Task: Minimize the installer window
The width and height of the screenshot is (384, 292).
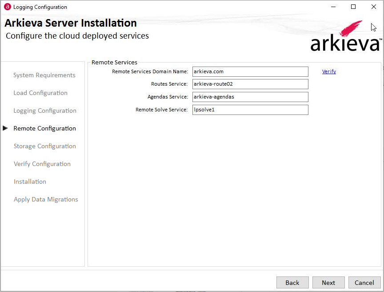Action: click(333, 7)
